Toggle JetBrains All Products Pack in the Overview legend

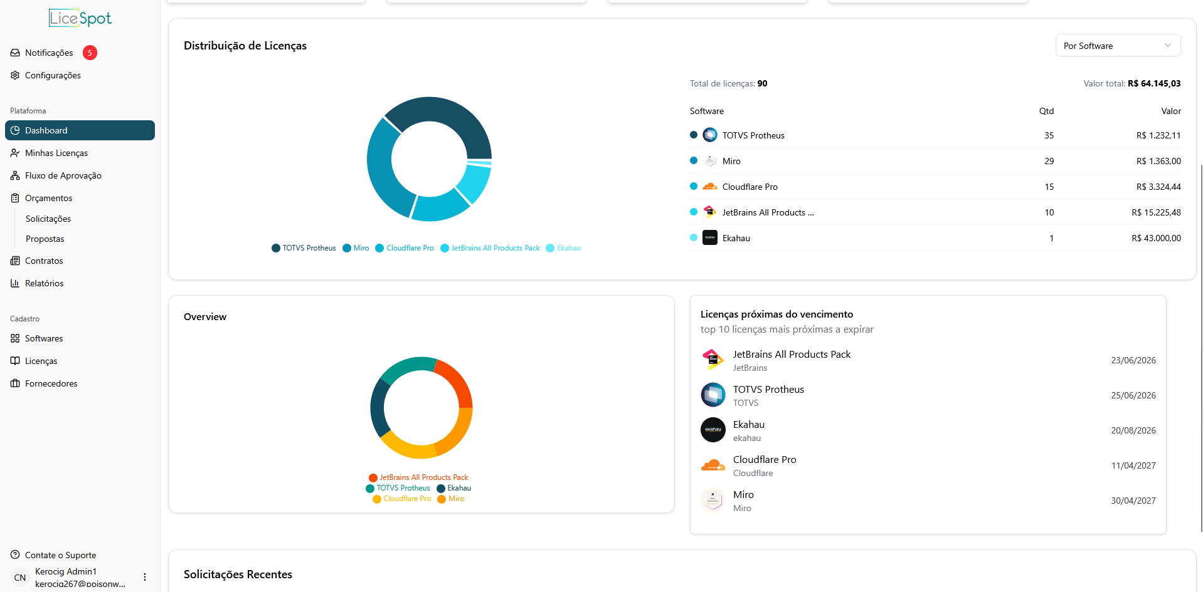point(418,477)
